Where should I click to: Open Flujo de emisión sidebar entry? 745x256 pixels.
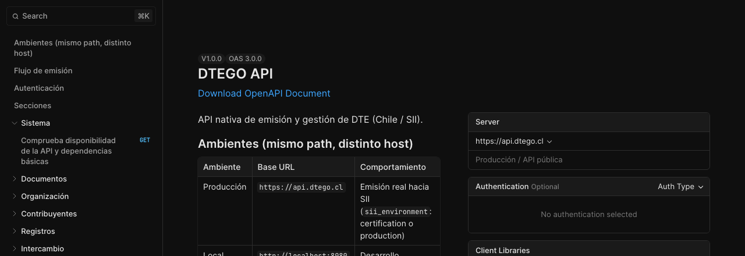[x=43, y=70]
